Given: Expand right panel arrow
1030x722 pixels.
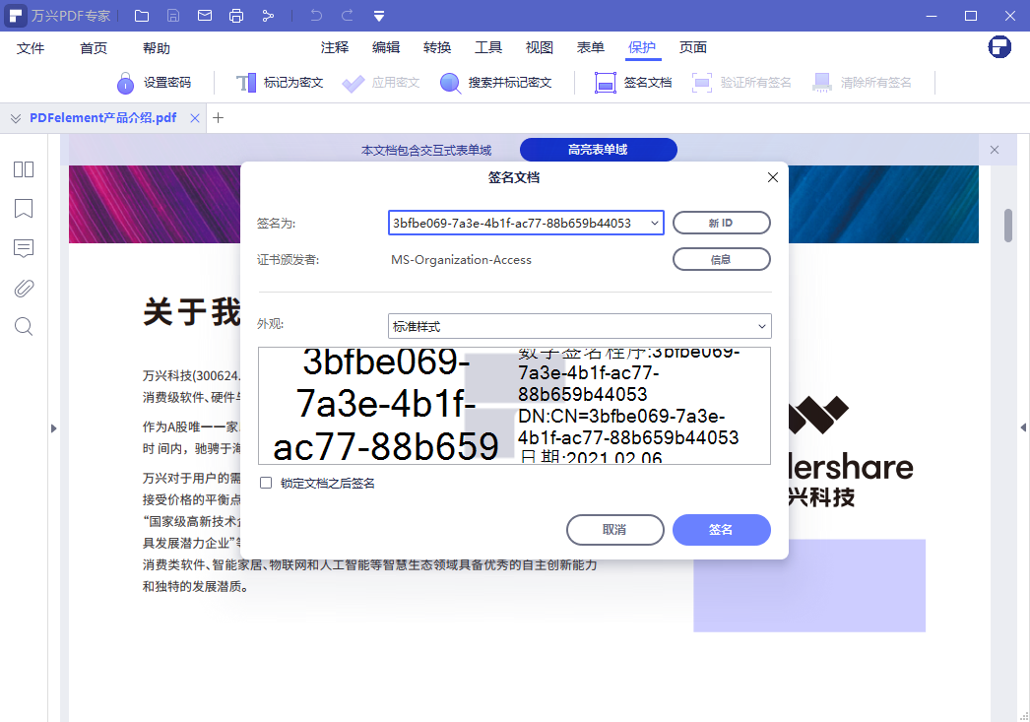Looking at the screenshot, I should (1023, 427).
